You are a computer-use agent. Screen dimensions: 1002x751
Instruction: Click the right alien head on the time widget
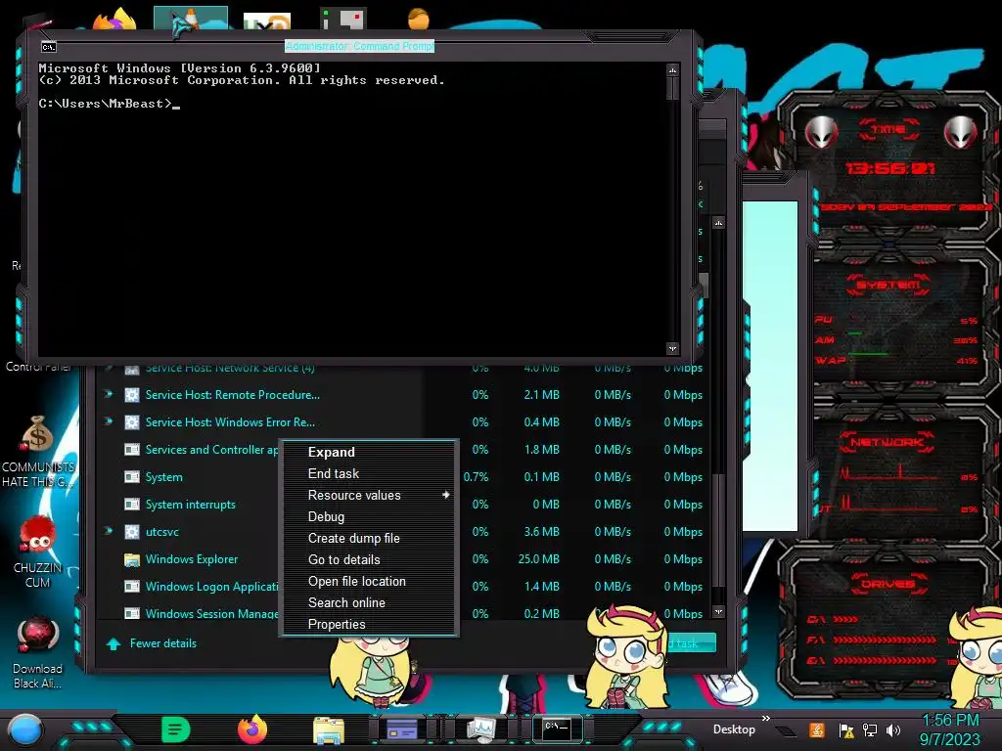tap(961, 132)
